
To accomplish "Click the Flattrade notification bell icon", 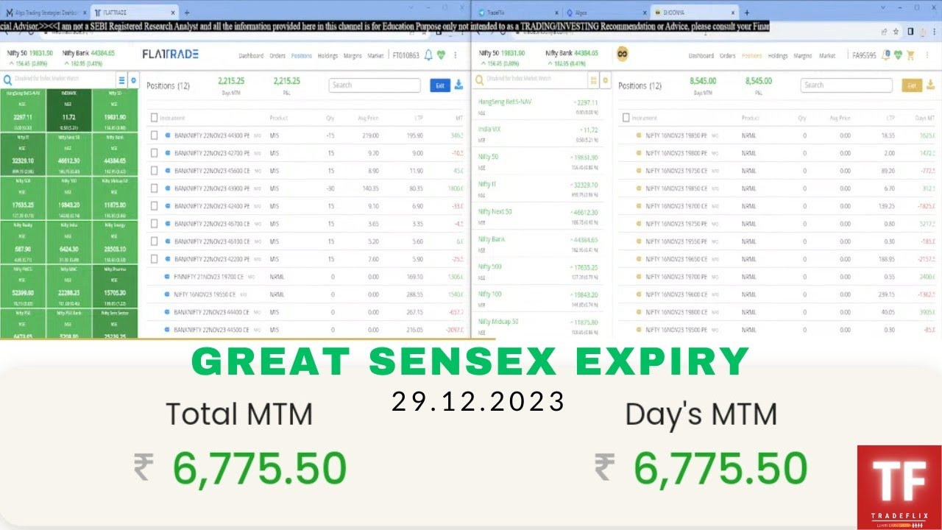I will 428,55.
